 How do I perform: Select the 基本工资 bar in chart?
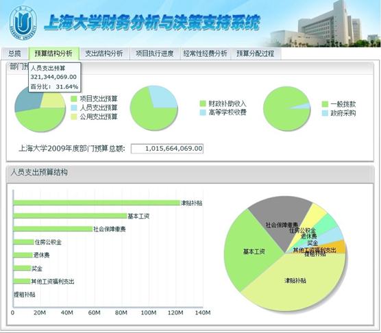[x=70, y=216]
